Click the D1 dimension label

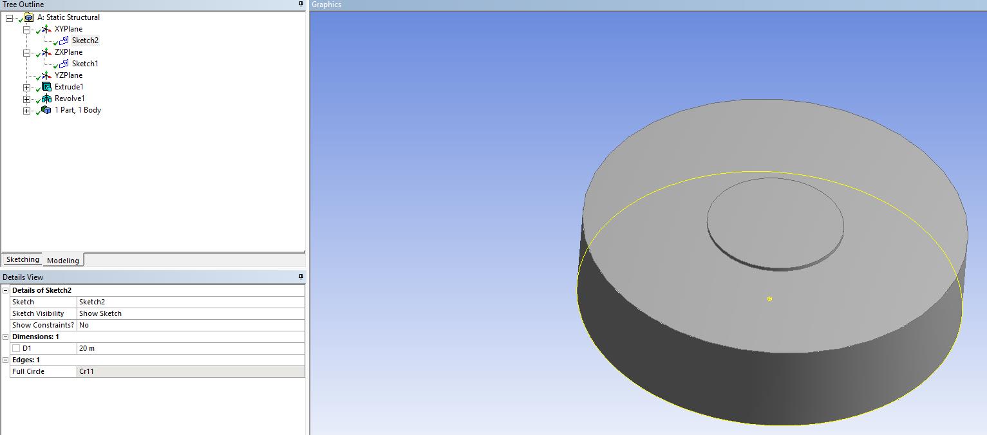[x=27, y=348]
